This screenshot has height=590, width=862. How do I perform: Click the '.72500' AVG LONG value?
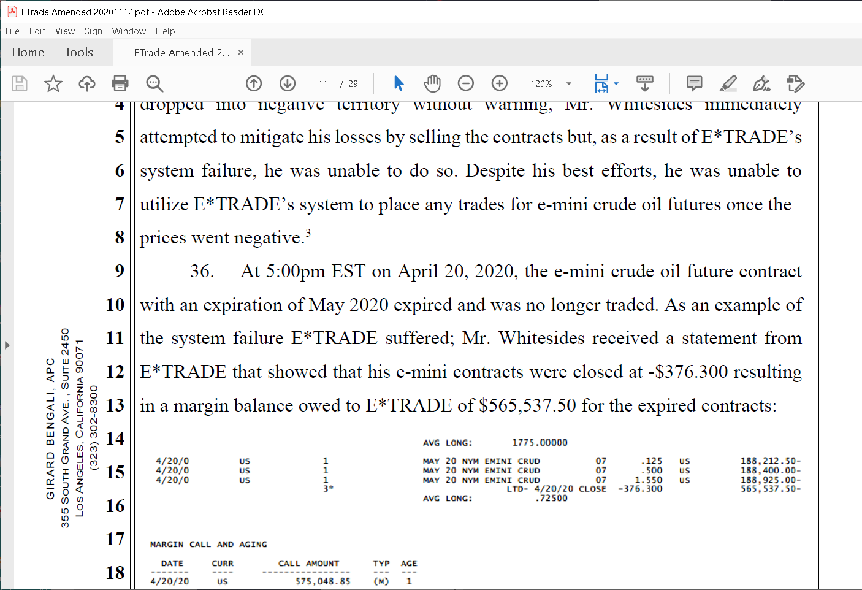pyautogui.click(x=551, y=499)
